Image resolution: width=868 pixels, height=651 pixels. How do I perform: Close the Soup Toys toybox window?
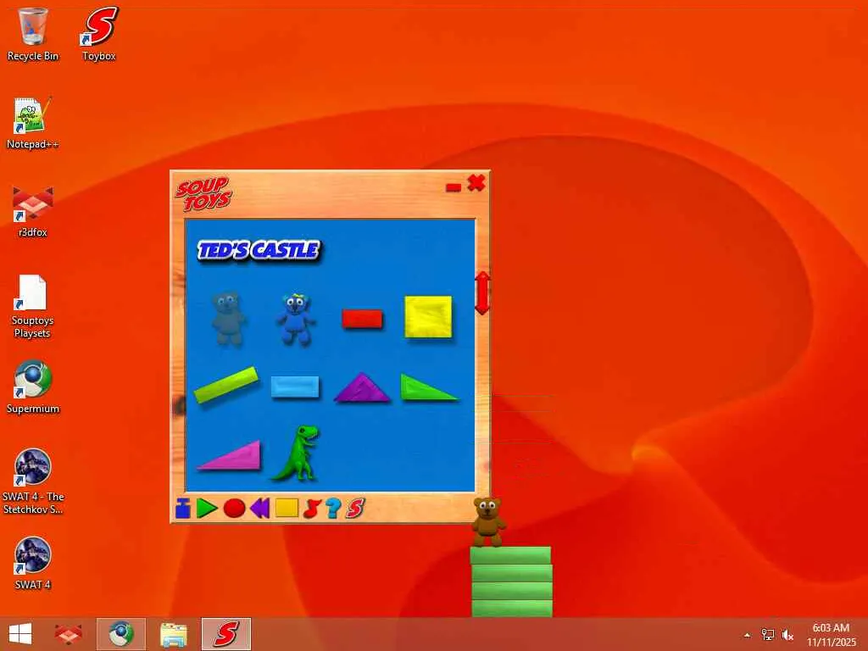tap(476, 182)
